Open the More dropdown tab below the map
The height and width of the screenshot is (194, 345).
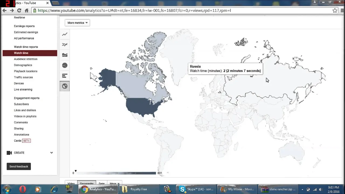[115, 183]
